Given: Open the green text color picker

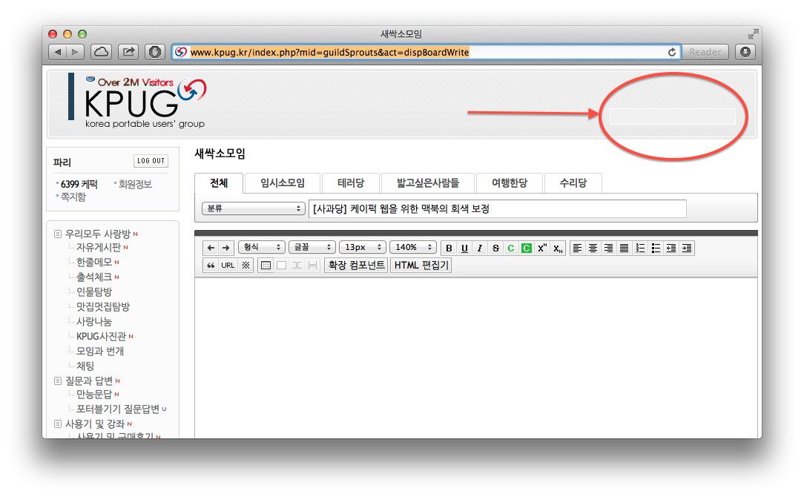Looking at the screenshot, I should [511, 249].
